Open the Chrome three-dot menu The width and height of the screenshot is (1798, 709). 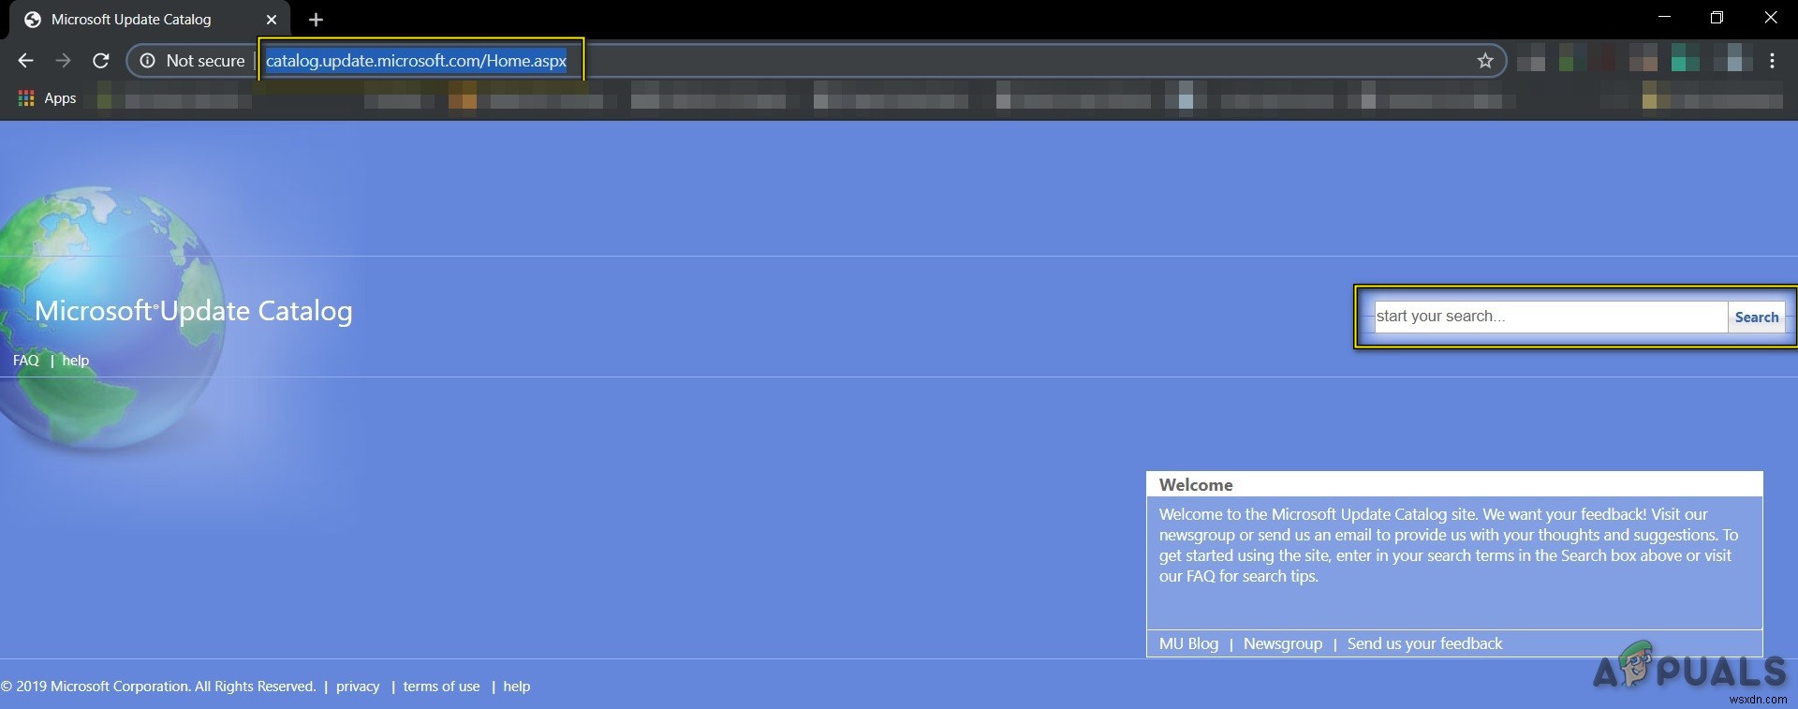pos(1772,61)
